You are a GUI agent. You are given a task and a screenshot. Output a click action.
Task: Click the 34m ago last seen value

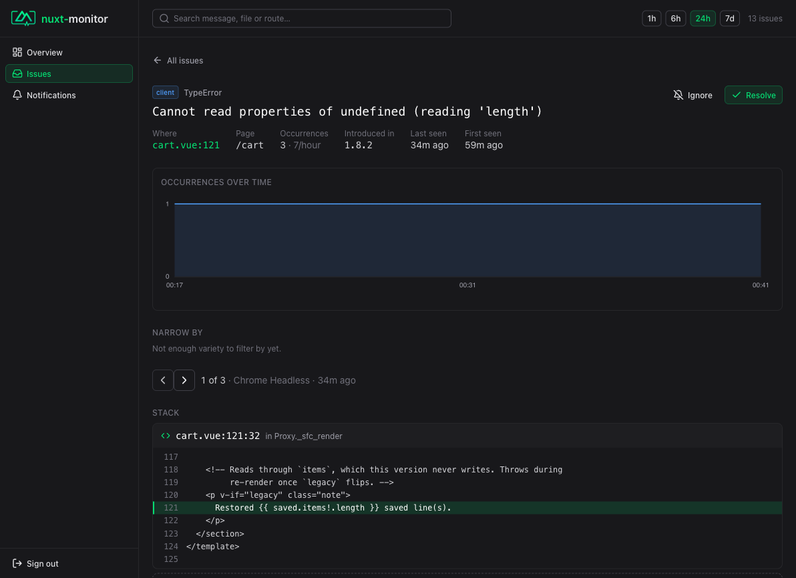[429, 145]
